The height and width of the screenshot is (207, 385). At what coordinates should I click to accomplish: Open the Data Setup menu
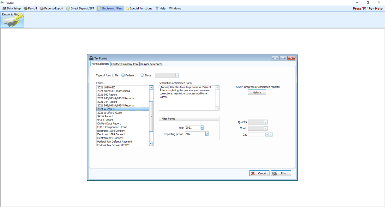point(12,9)
